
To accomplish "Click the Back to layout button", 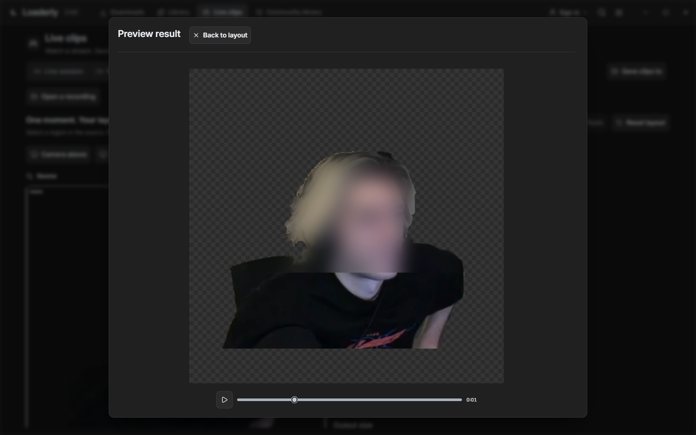I will pos(220,35).
